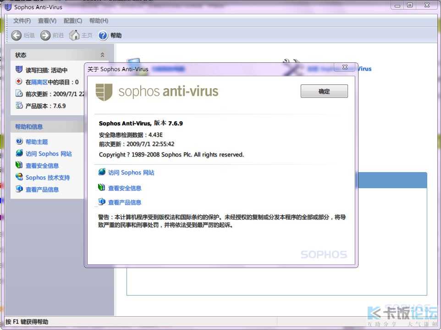Click the text 安全隐患检测数据：4.43E

(131, 135)
